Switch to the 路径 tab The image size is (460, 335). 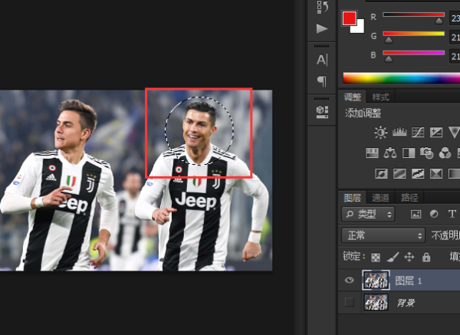coord(410,197)
